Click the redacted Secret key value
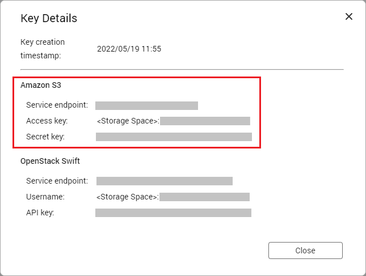The width and height of the screenshot is (366, 276). [174, 137]
